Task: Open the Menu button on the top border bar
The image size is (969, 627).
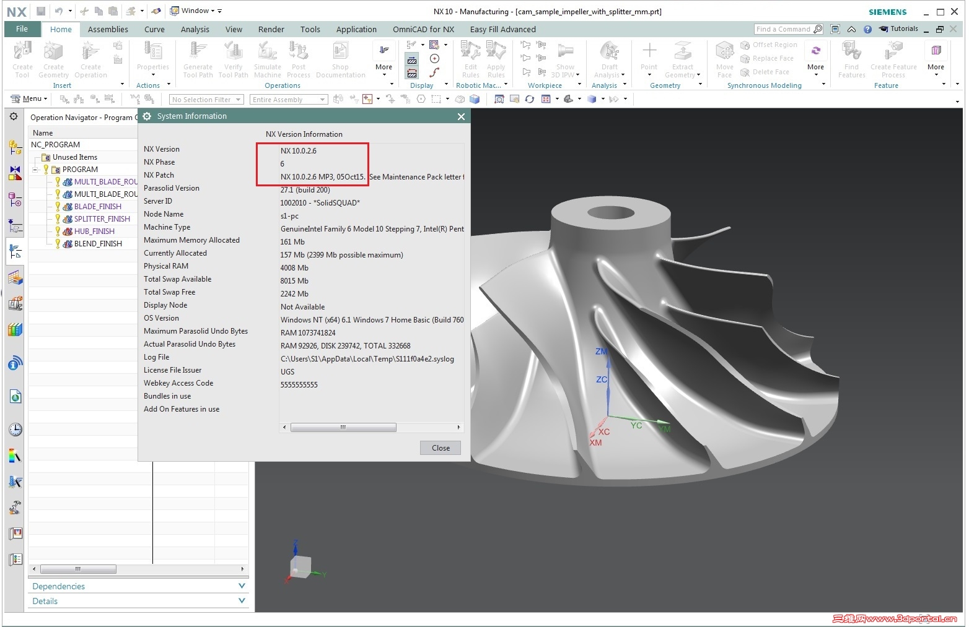Action: (x=29, y=99)
